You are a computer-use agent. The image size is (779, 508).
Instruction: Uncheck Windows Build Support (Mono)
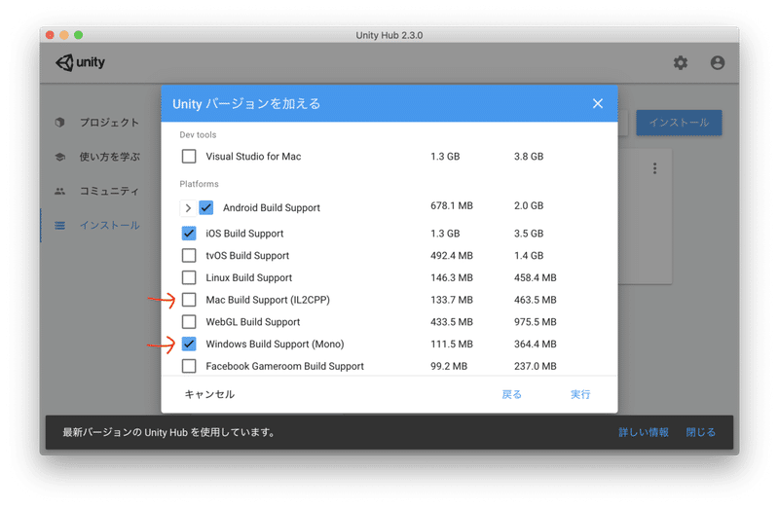[x=189, y=345]
